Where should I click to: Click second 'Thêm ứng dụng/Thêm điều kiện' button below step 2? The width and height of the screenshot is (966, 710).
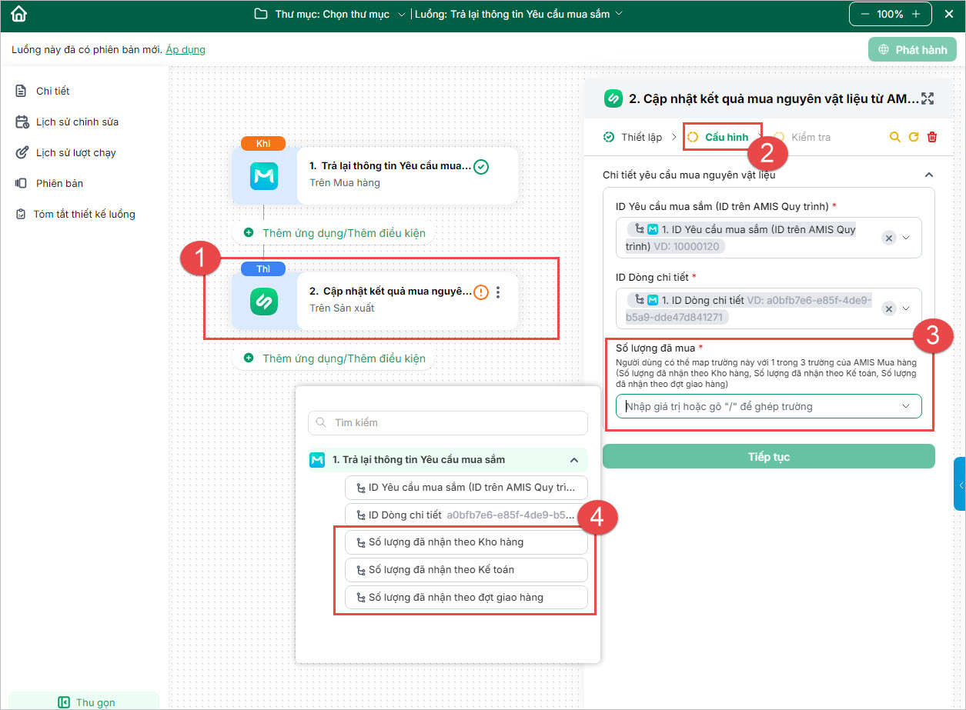[x=334, y=358]
